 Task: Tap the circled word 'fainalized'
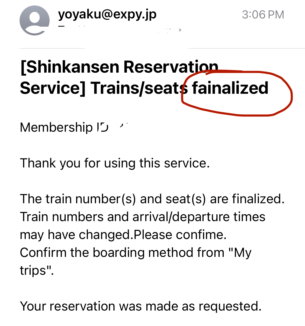[x=230, y=88]
